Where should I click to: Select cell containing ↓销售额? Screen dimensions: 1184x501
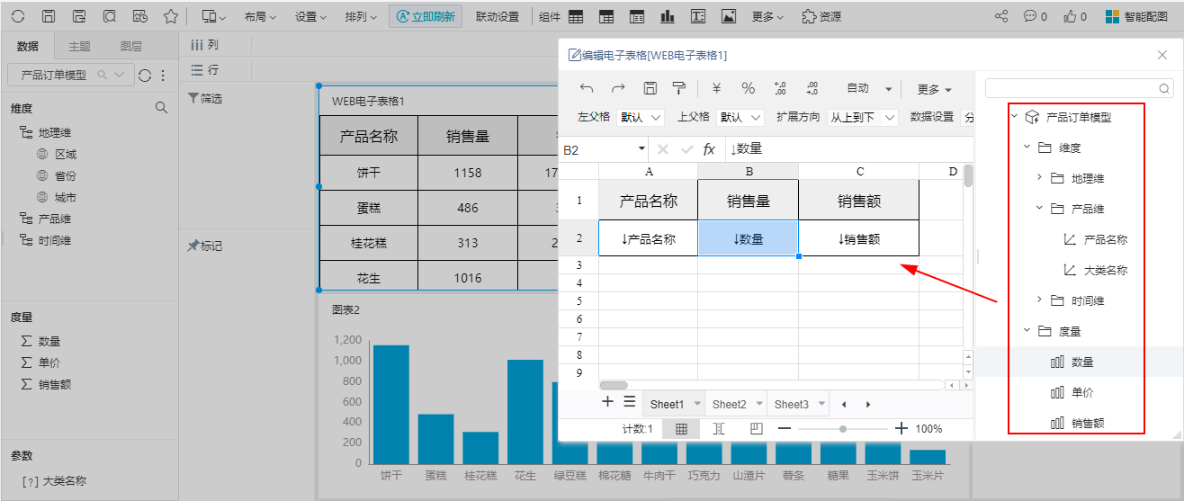coord(859,238)
